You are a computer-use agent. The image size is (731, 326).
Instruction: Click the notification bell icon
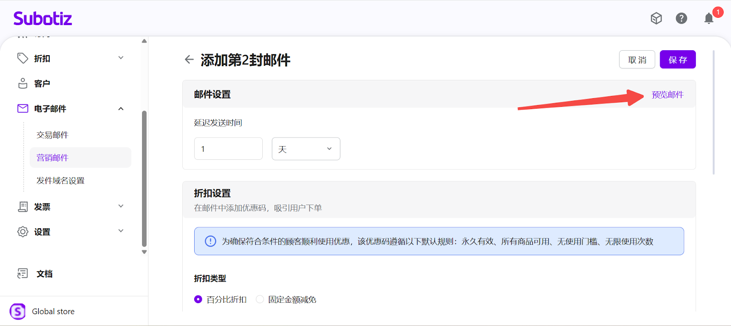(x=709, y=18)
